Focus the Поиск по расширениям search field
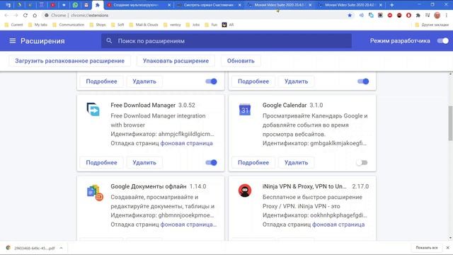Image resolution: width=453 pixels, height=255 pixels. 226,41
